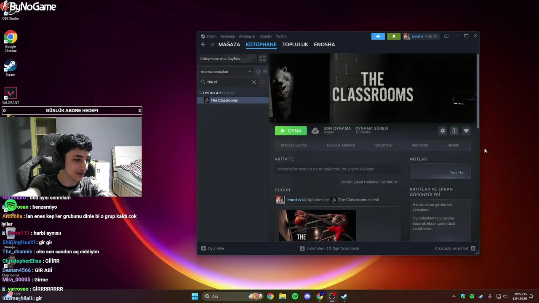This screenshot has height=303, width=539.
Task: Open the blue announcements megaphone button
Action: click(378, 37)
